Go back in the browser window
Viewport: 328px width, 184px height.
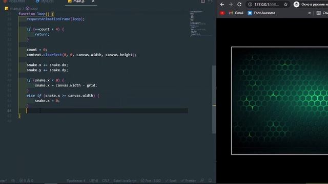222,5
